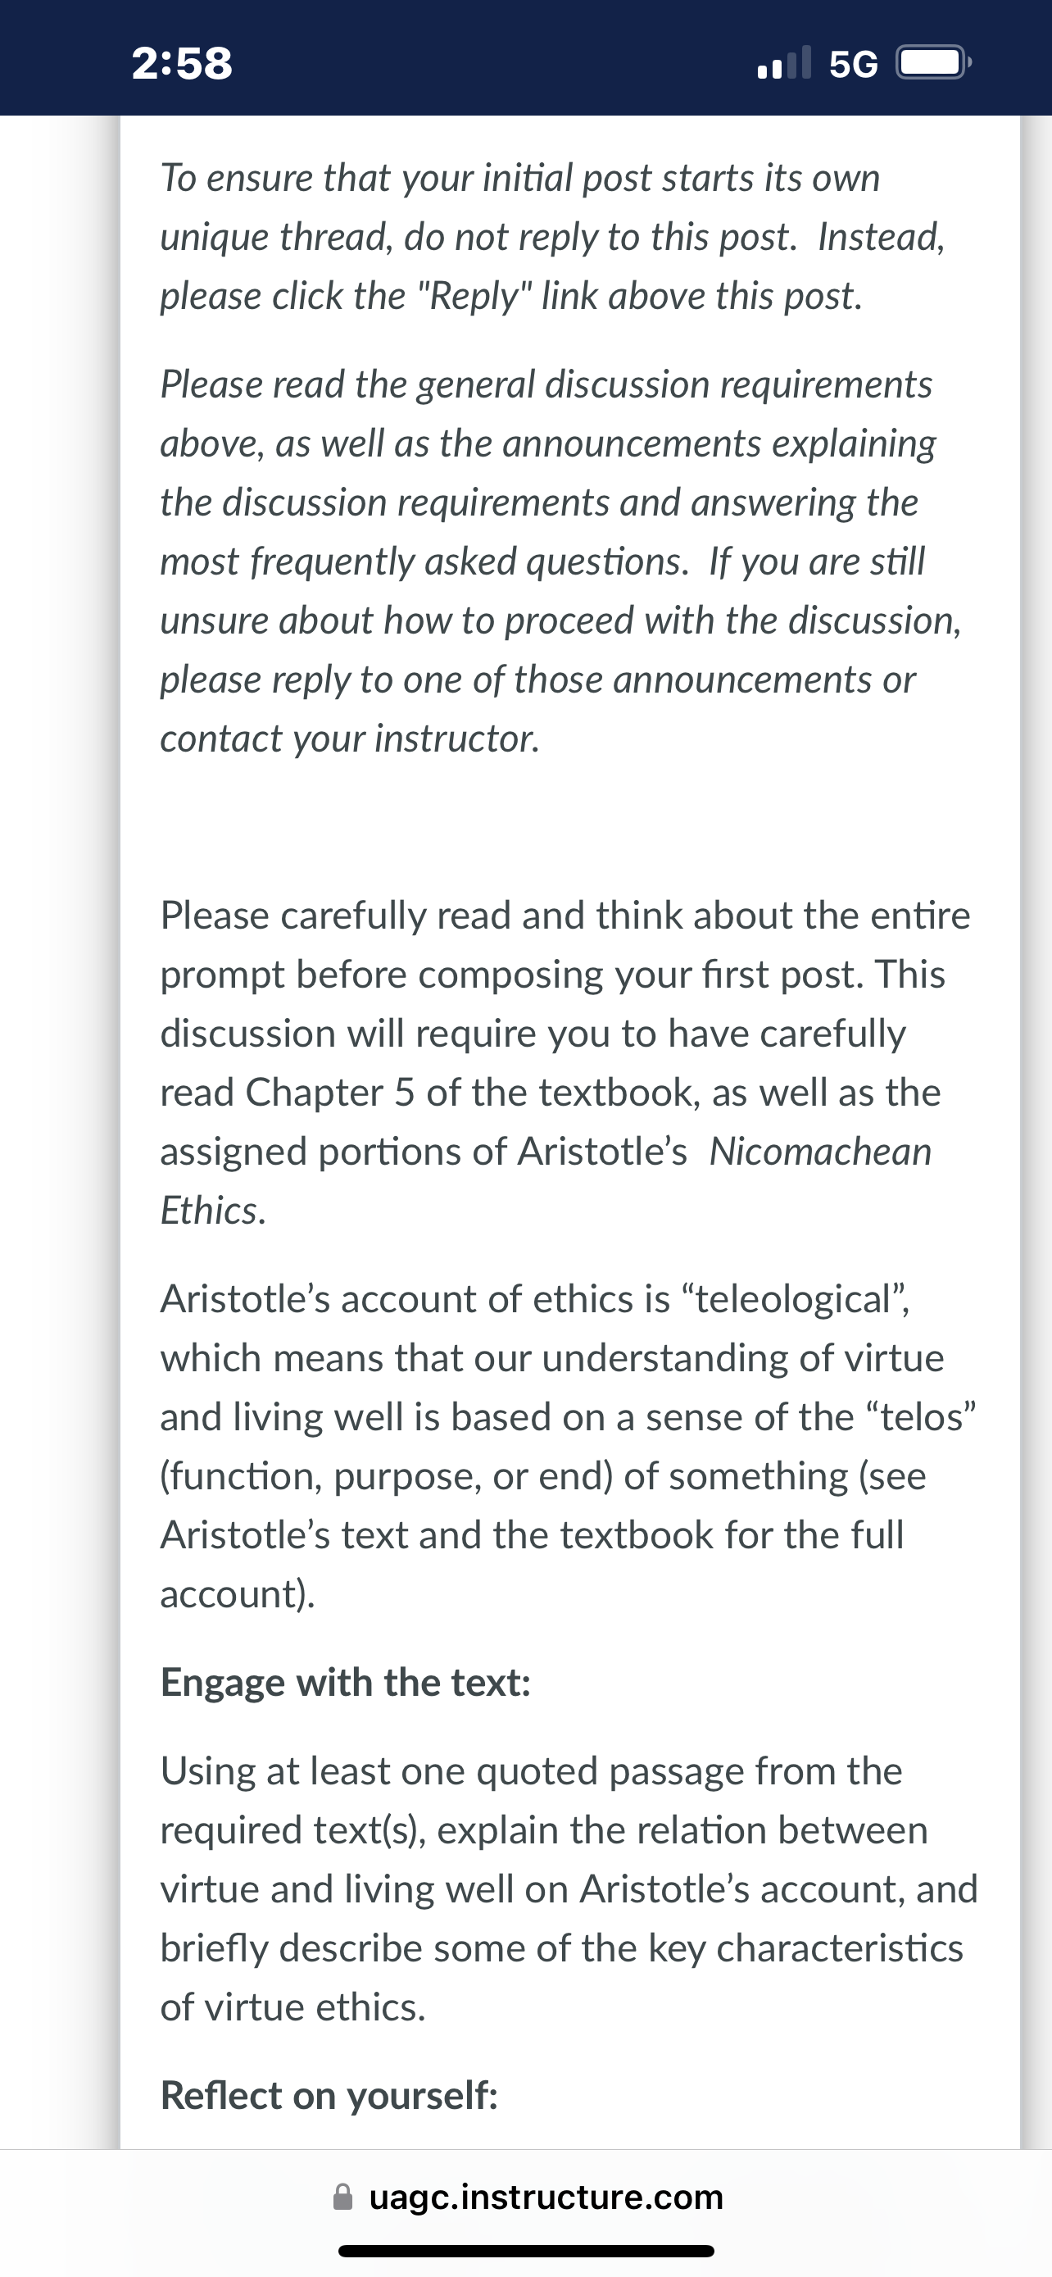Tap the 5G network indicator
The height and width of the screenshot is (2277, 1052).
853,64
